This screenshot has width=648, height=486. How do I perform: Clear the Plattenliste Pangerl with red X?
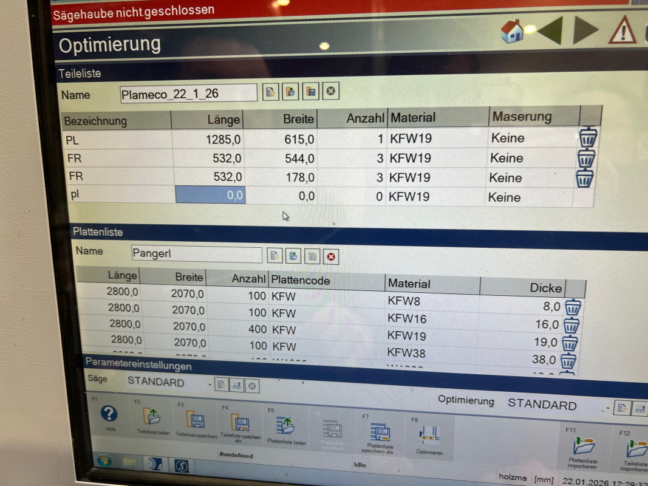[x=330, y=256]
